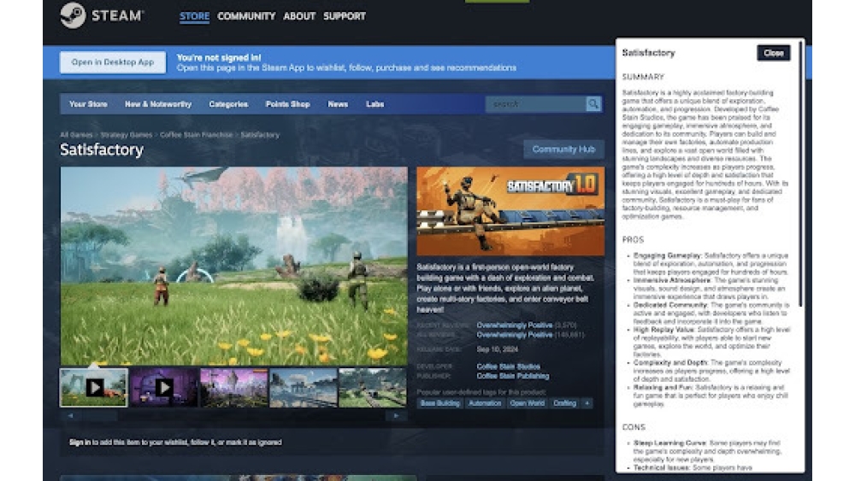Open publisher Coffee Stain Publishing link
Screen dimensions: 855x481
tap(513, 376)
